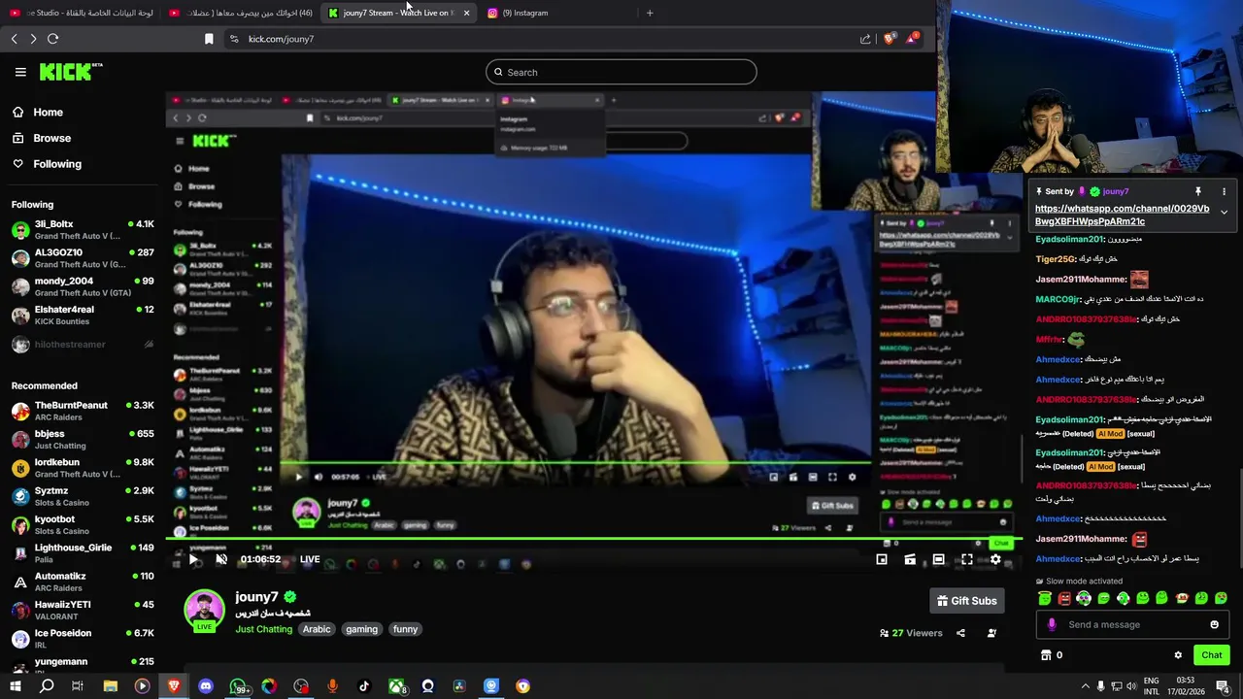This screenshot has width=1243, height=699.
Task: Open mondy_2004 channel in sidebar
Action: click(83, 286)
